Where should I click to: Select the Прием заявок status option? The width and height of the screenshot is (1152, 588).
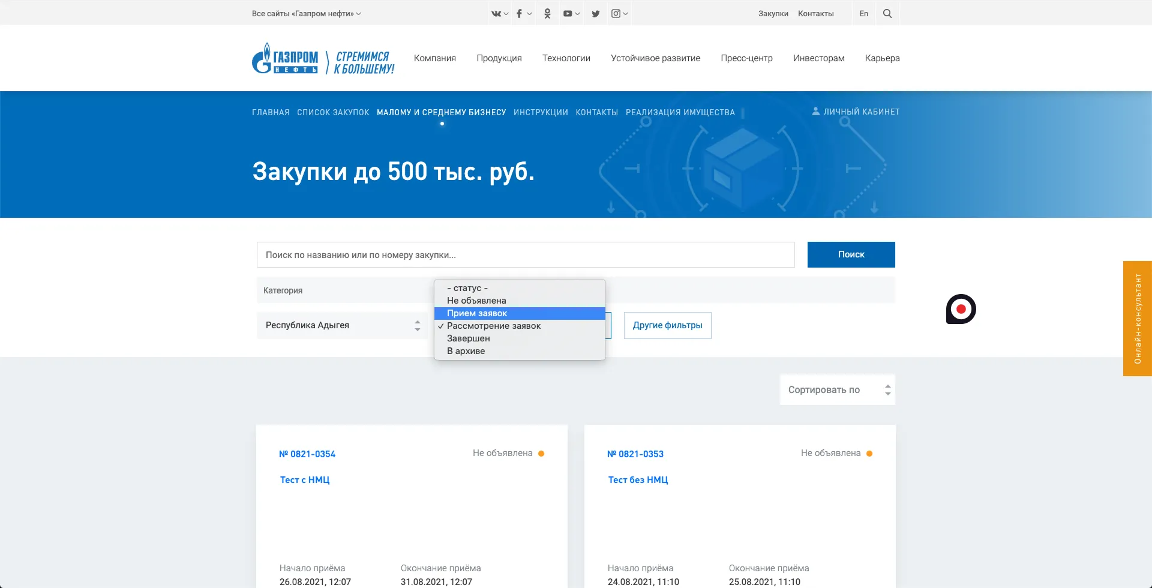click(x=477, y=313)
